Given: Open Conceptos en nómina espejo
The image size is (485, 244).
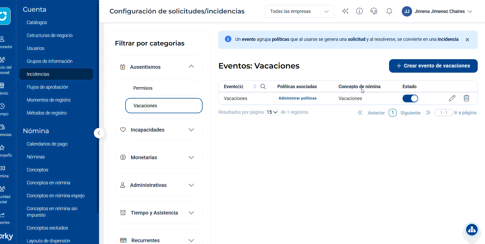Looking at the screenshot, I should click(56, 196).
